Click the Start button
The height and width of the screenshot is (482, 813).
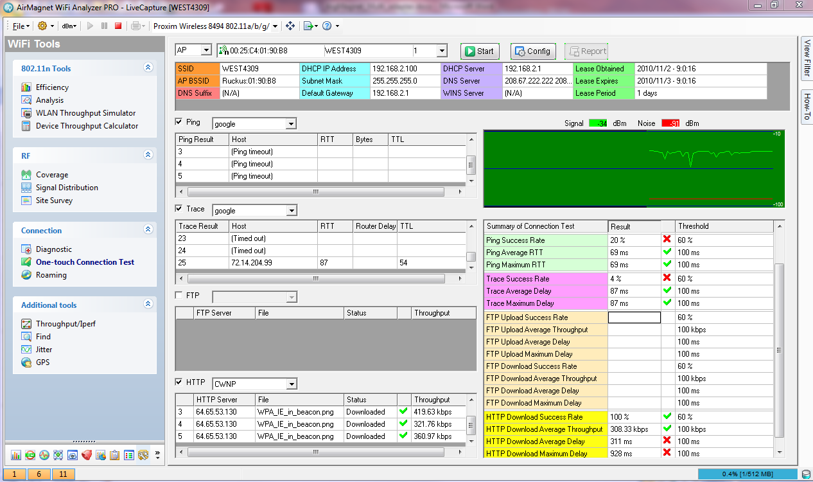(480, 51)
